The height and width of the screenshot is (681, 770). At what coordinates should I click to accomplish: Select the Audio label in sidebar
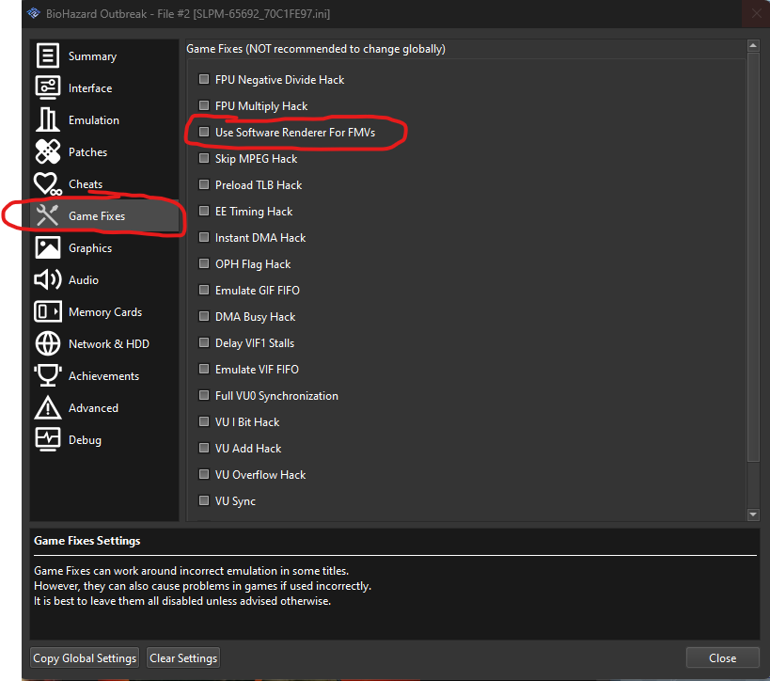(84, 279)
